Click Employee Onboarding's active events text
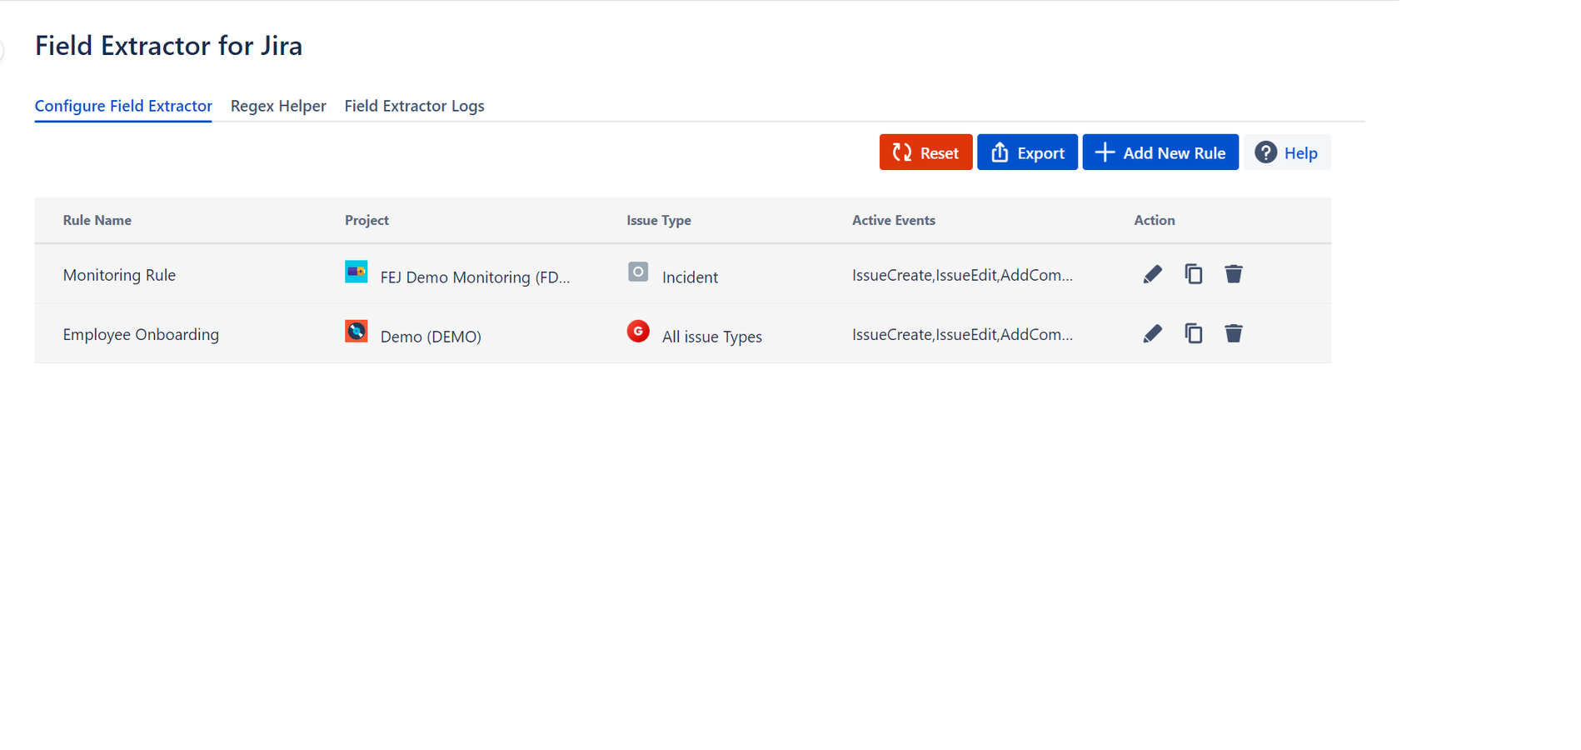The width and height of the screenshot is (1581, 750). (x=962, y=334)
